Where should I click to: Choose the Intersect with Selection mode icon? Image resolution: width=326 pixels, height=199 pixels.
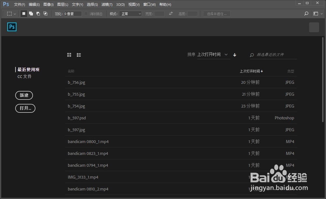click(45, 14)
